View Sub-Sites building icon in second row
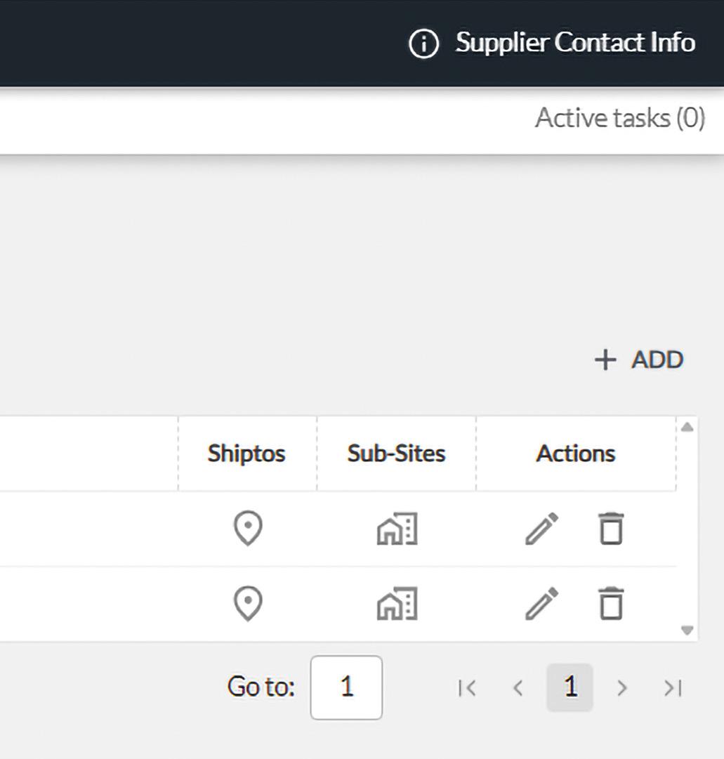The image size is (724, 759). [397, 604]
